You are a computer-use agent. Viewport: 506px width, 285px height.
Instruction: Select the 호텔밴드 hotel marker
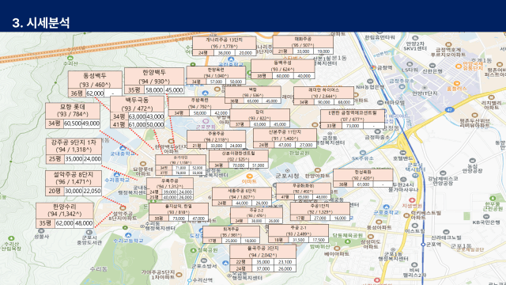402,153
